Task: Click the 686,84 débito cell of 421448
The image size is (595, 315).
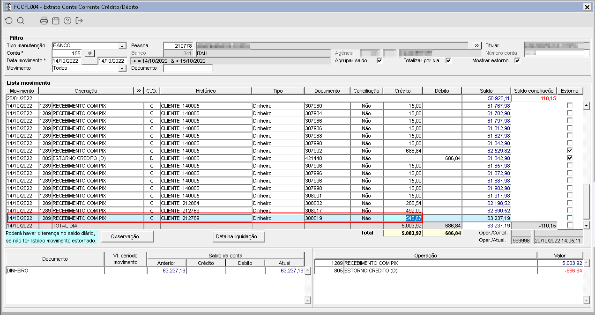Action: coord(442,158)
